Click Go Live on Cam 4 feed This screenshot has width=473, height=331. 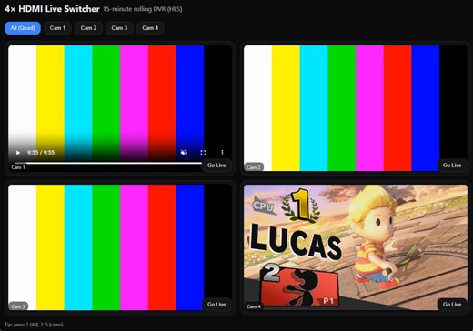[x=452, y=304]
